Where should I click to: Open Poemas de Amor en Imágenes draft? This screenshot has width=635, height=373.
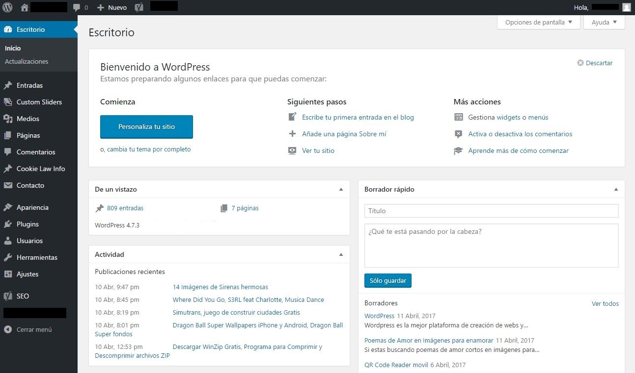[x=429, y=340]
